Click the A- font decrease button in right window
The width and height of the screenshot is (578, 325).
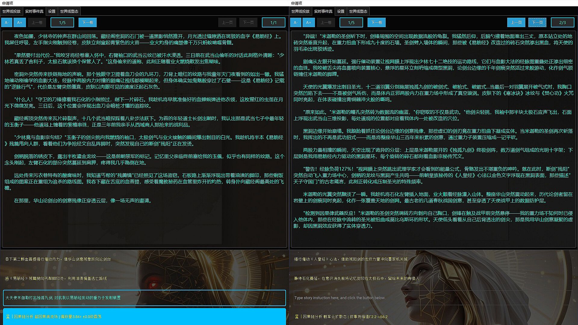pyautogui.click(x=296, y=23)
